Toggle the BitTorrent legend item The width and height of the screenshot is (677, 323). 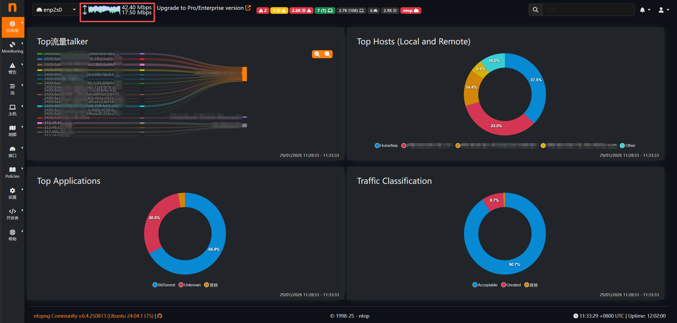164,285
